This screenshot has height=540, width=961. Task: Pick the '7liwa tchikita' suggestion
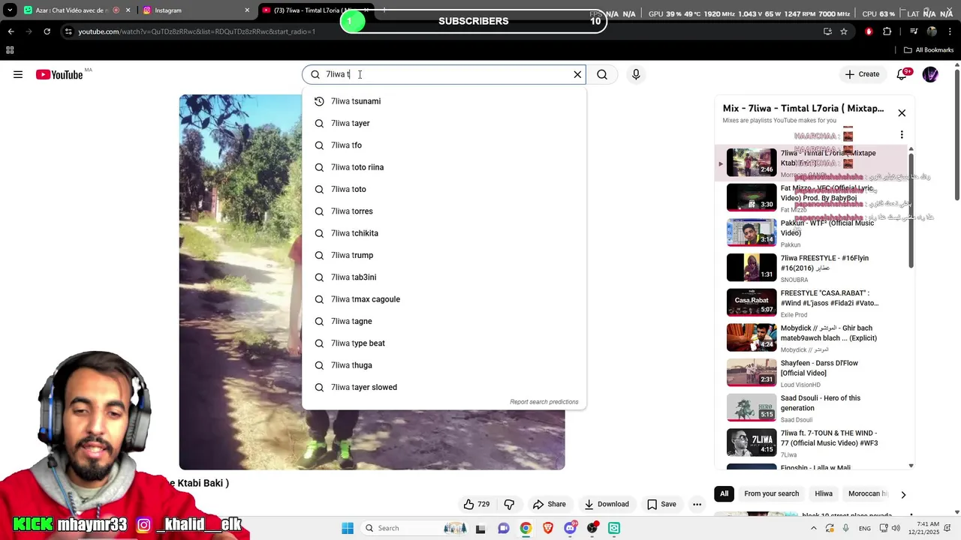tap(444, 233)
